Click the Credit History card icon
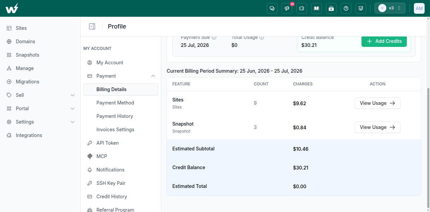 tap(90, 197)
